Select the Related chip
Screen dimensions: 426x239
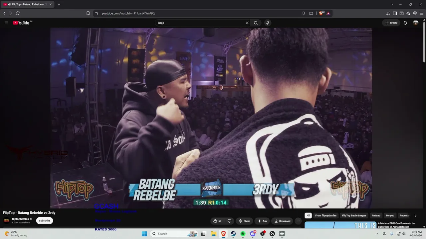tap(376, 215)
